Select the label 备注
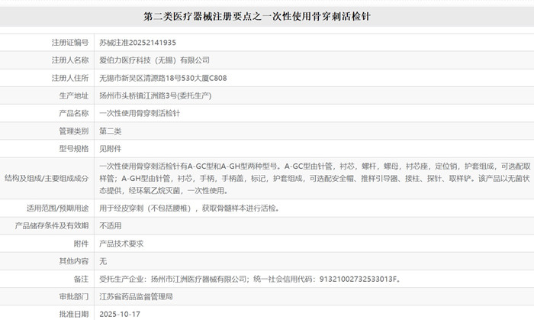The height and width of the screenshot is (320, 534). click(x=81, y=279)
